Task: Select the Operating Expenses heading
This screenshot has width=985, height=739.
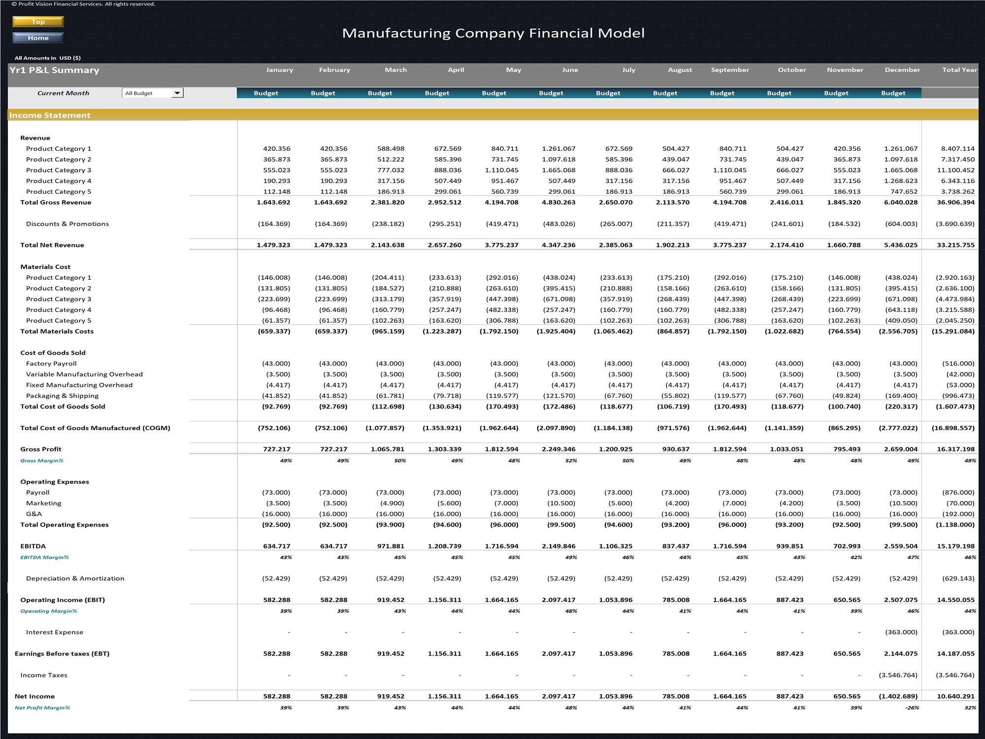Action: pos(55,482)
